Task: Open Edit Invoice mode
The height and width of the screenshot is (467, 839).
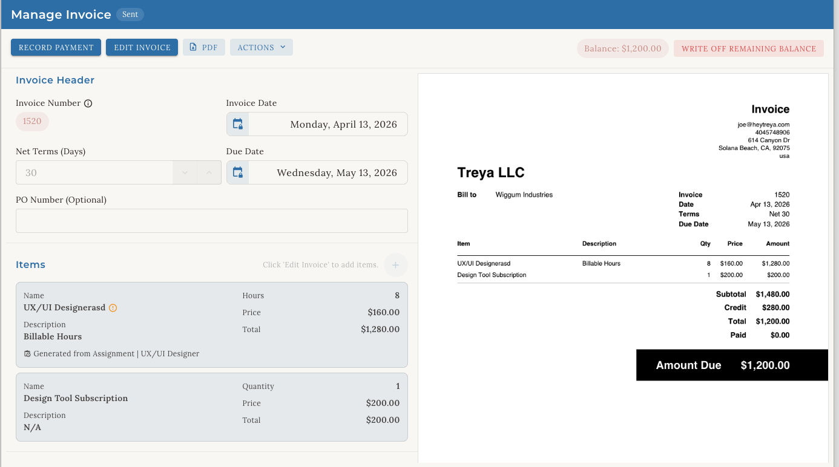Action: 142,47
